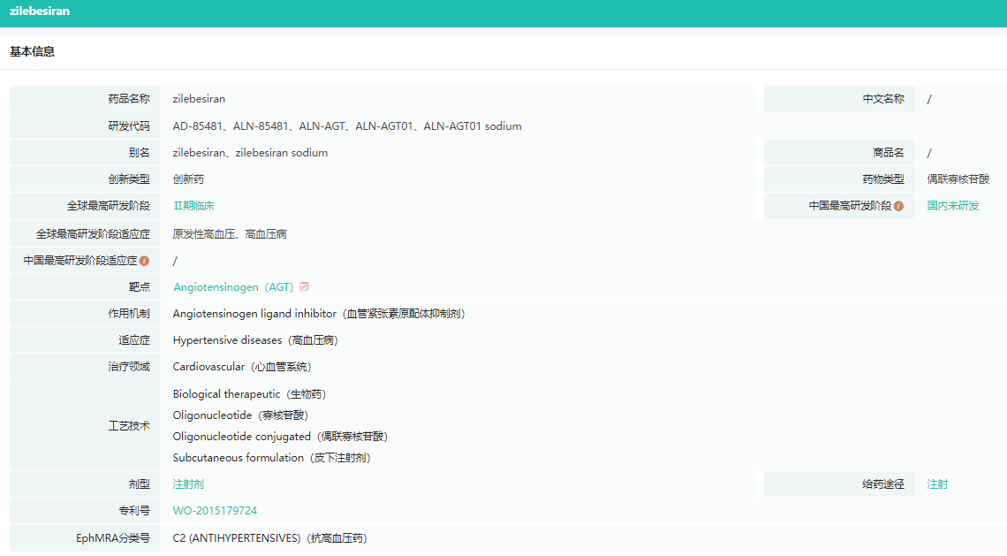Select C2 (ANTIHYPERTENSIVES) classification text

click(269, 538)
